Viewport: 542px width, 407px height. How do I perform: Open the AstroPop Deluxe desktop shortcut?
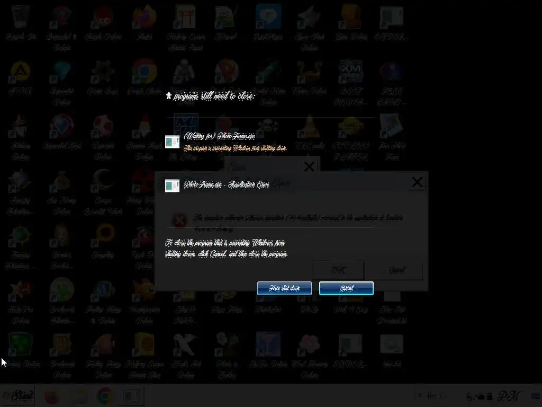click(x=21, y=301)
